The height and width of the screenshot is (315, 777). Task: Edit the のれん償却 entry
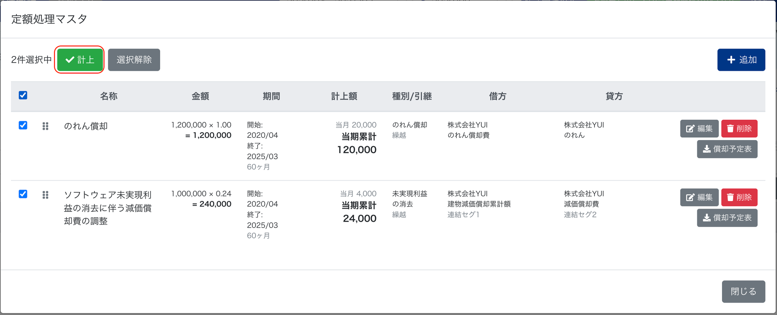tap(699, 129)
